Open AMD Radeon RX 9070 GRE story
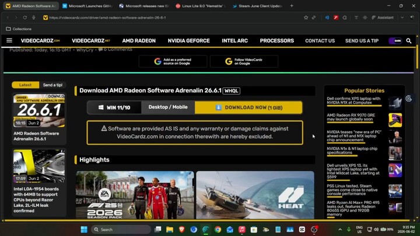 [x=351, y=117]
